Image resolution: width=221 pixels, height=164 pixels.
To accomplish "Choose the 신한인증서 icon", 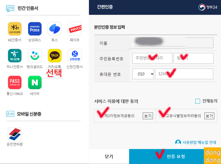I will pos(74,56).
